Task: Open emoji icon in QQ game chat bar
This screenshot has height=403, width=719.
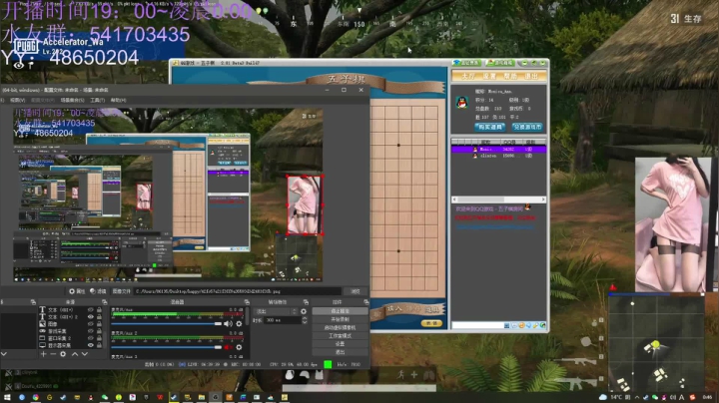Action: point(521,325)
